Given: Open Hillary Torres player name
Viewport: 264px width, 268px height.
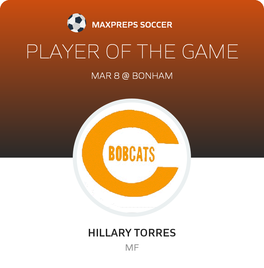Looking at the screenshot, I should (x=132, y=233).
